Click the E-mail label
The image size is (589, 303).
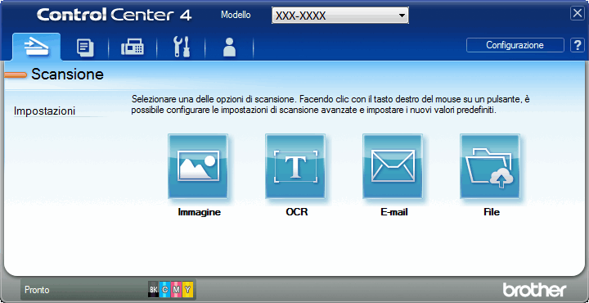[394, 212]
